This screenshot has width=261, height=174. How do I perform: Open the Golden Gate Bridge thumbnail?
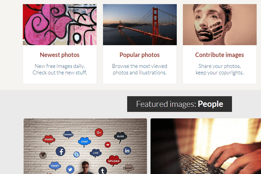140,24
